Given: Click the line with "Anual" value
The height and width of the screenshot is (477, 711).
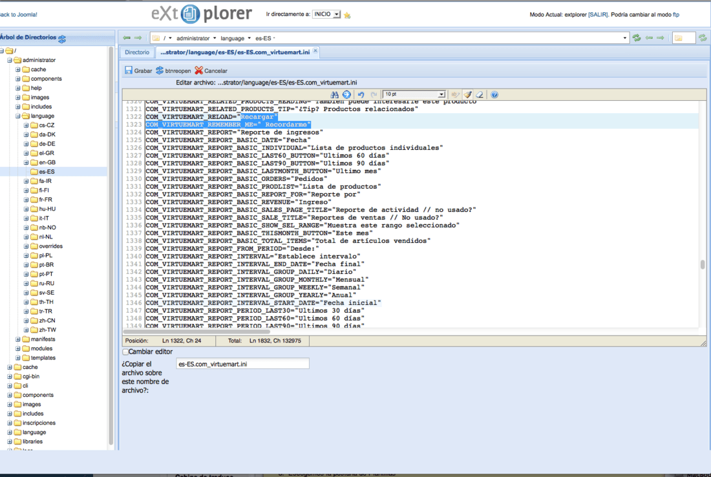Looking at the screenshot, I should [x=251, y=295].
